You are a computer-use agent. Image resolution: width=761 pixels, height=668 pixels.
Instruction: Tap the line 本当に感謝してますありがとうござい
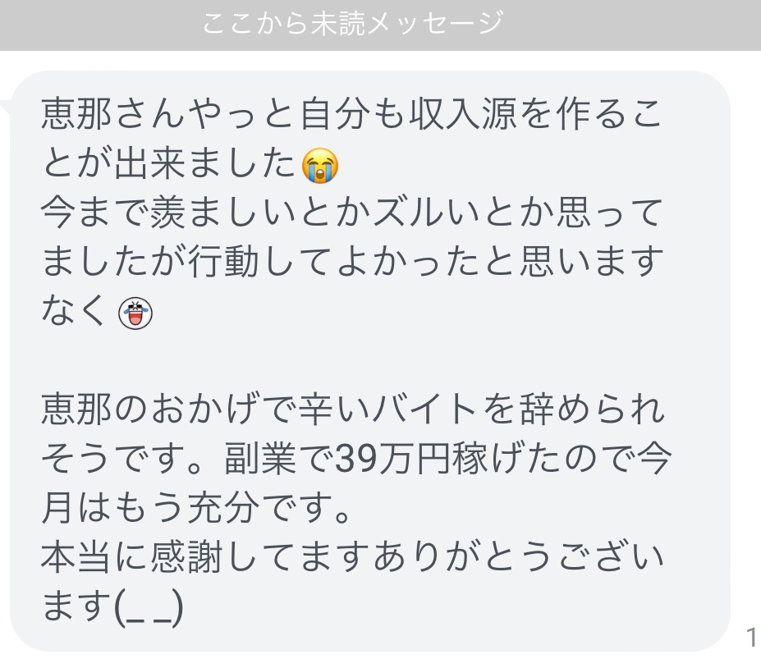(352, 557)
